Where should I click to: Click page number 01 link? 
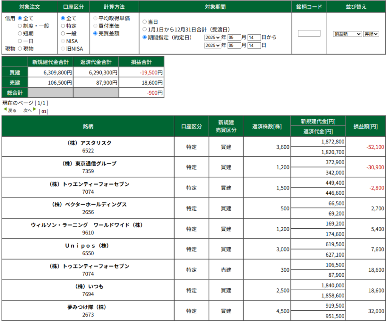tap(44, 111)
